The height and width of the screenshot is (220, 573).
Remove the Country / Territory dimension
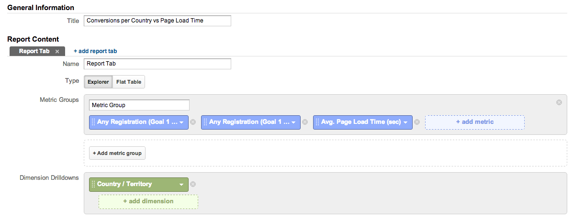(x=193, y=184)
